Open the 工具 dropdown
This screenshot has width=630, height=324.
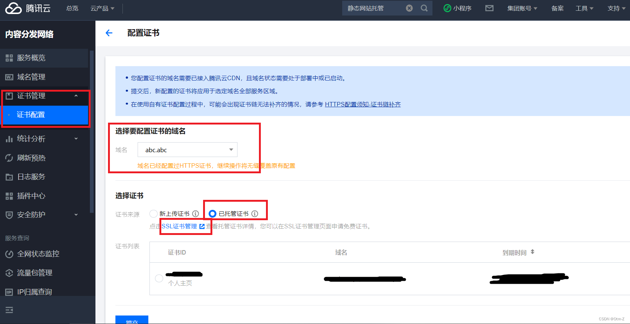click(584, 8)
